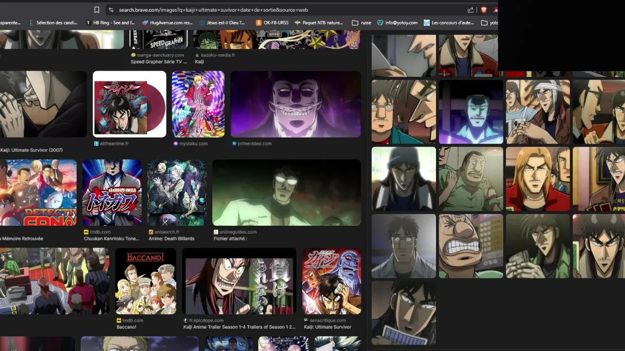Open the red vinyl record Kaiji thumbnail
The width and height of the screenshot is (625, 351).
point(129,104)
